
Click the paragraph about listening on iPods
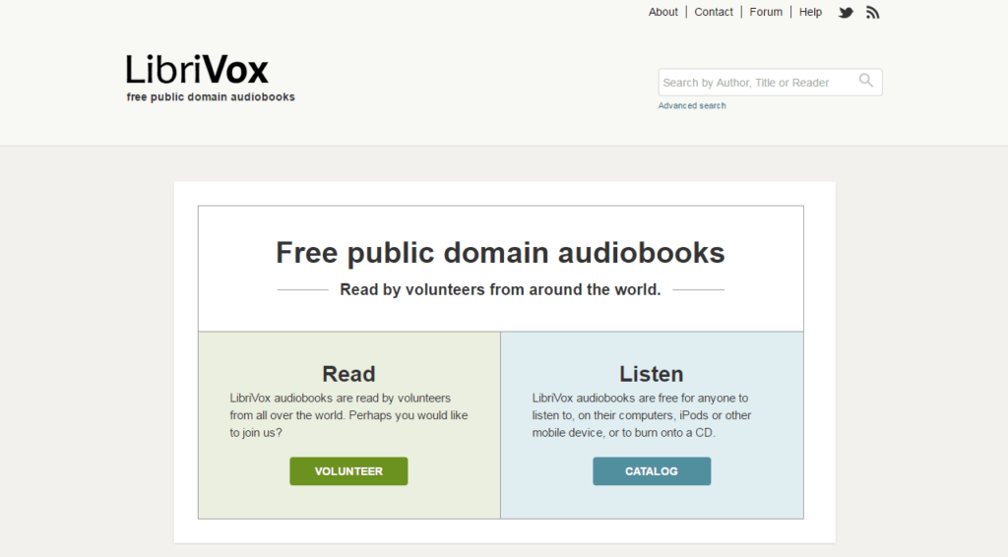pos(642,415)
